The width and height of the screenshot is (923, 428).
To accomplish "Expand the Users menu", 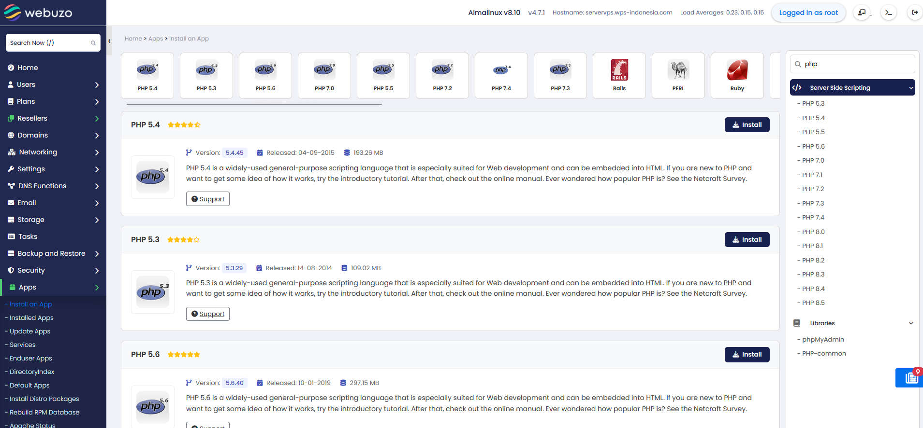I will 53,84.
